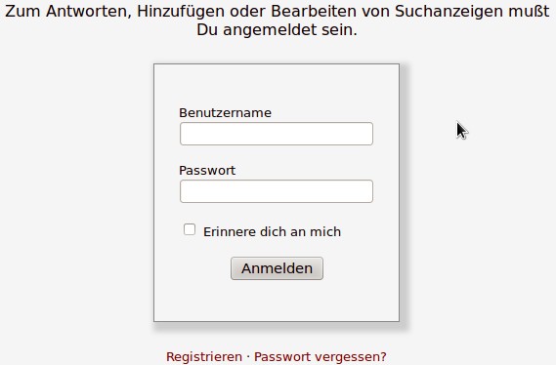The width and height of the screenshot is (556, 365).
Task: Click the word Bearbeiten in the heading
Action: coord(314,12)
